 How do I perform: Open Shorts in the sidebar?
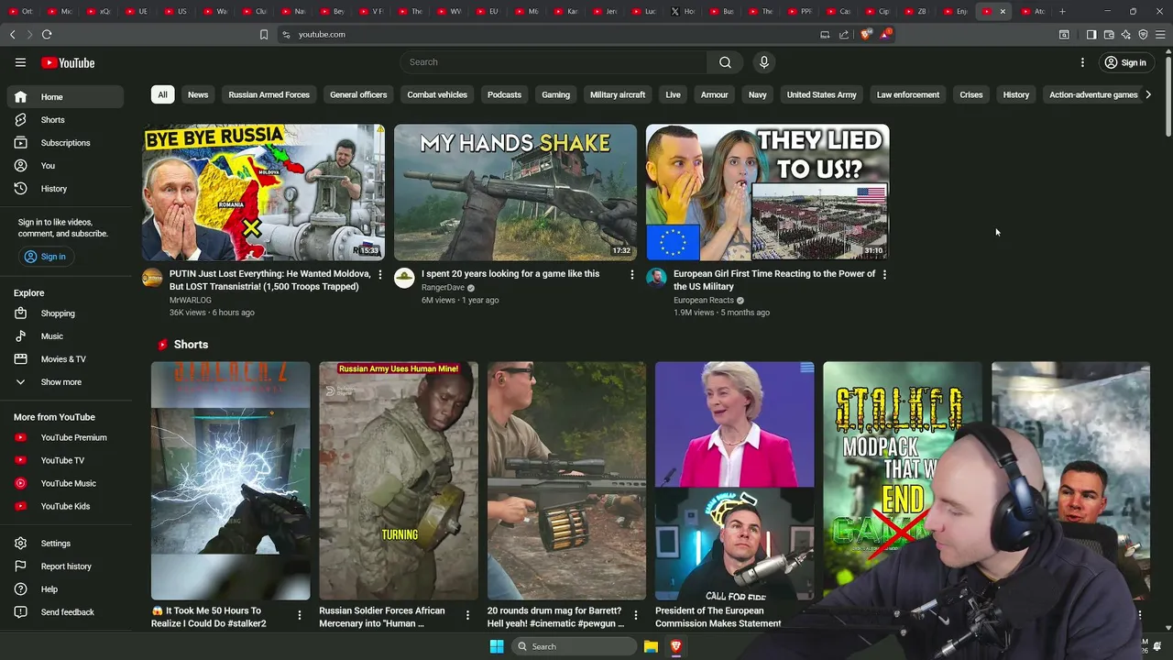click(65, 120)
